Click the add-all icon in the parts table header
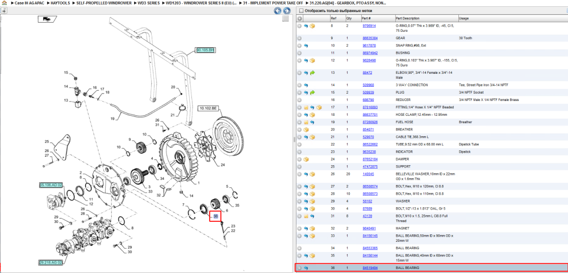The height and width of the screenshot is (273, 568). [x=299, y=19]
